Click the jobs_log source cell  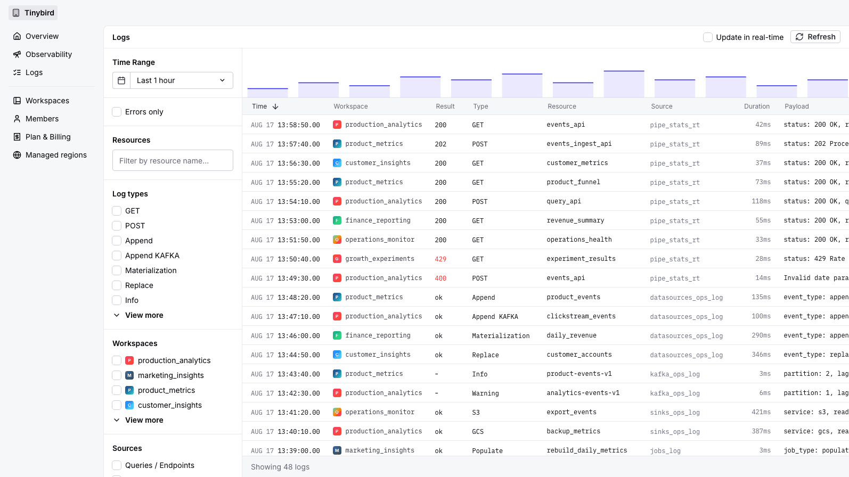(665, 451)
